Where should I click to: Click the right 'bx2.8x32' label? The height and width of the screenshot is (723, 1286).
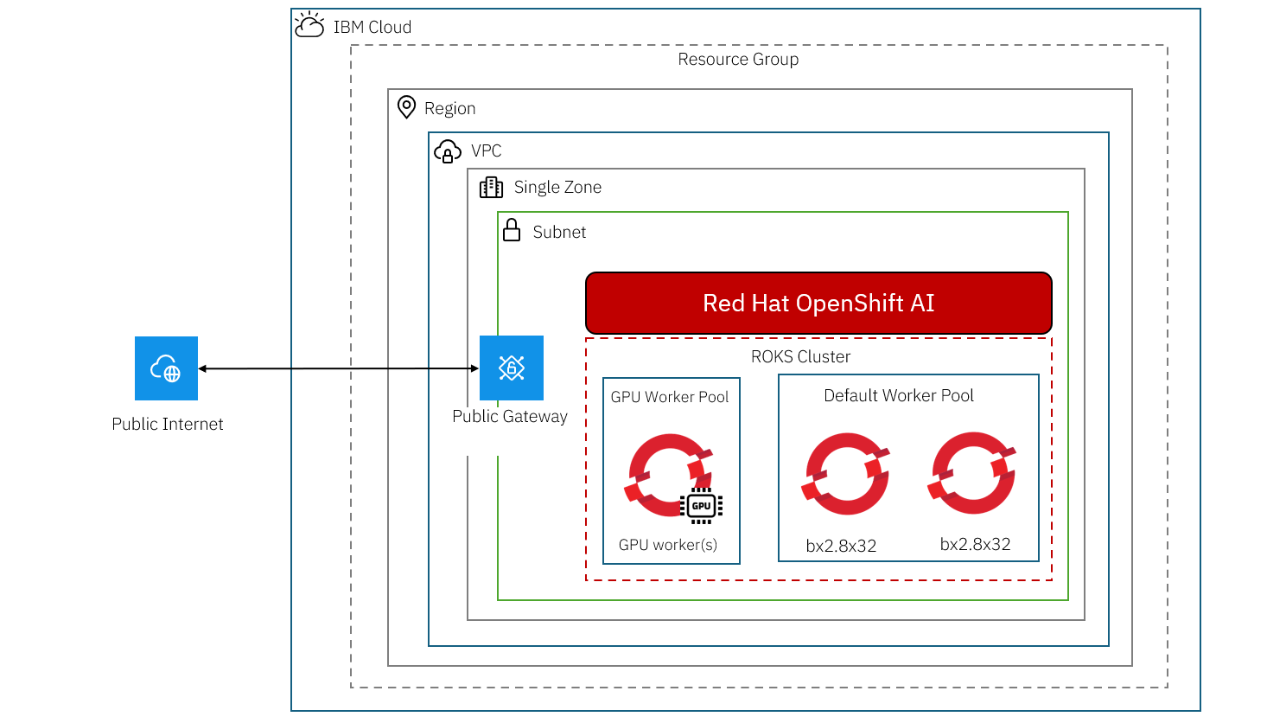[976, 544]
